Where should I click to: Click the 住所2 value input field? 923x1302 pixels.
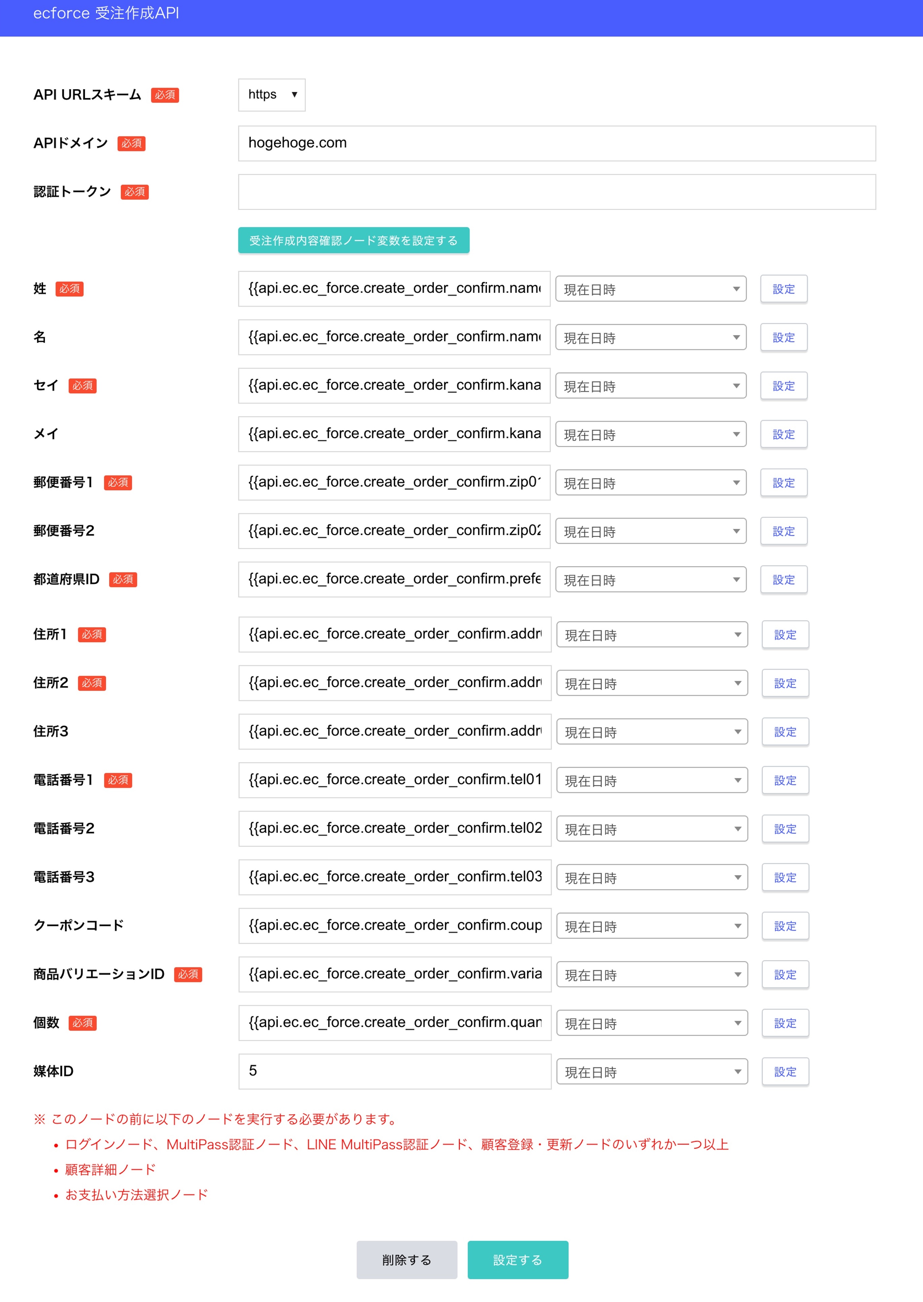pos(395,682)
